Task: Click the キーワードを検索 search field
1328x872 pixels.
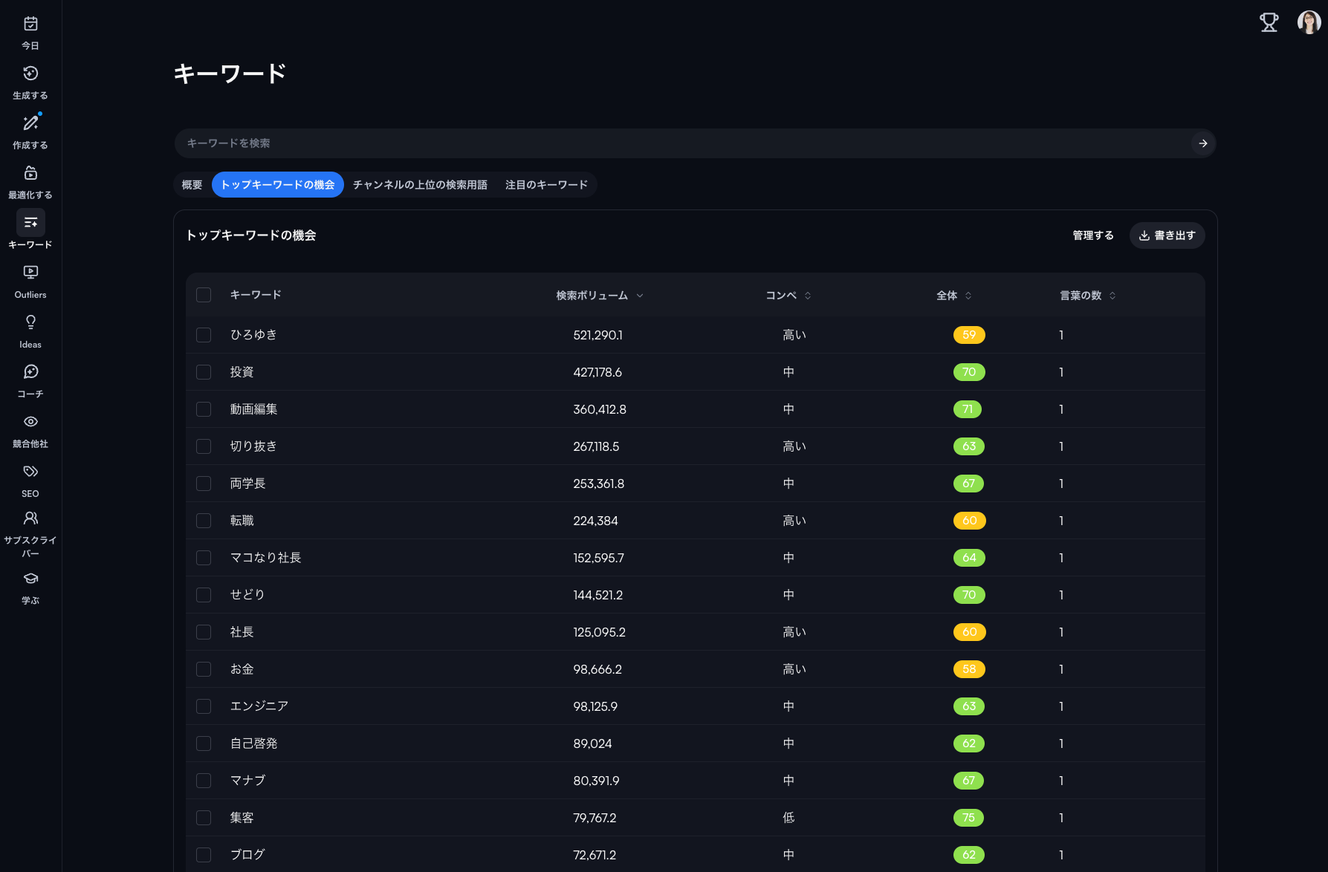Action: point(695,143)
